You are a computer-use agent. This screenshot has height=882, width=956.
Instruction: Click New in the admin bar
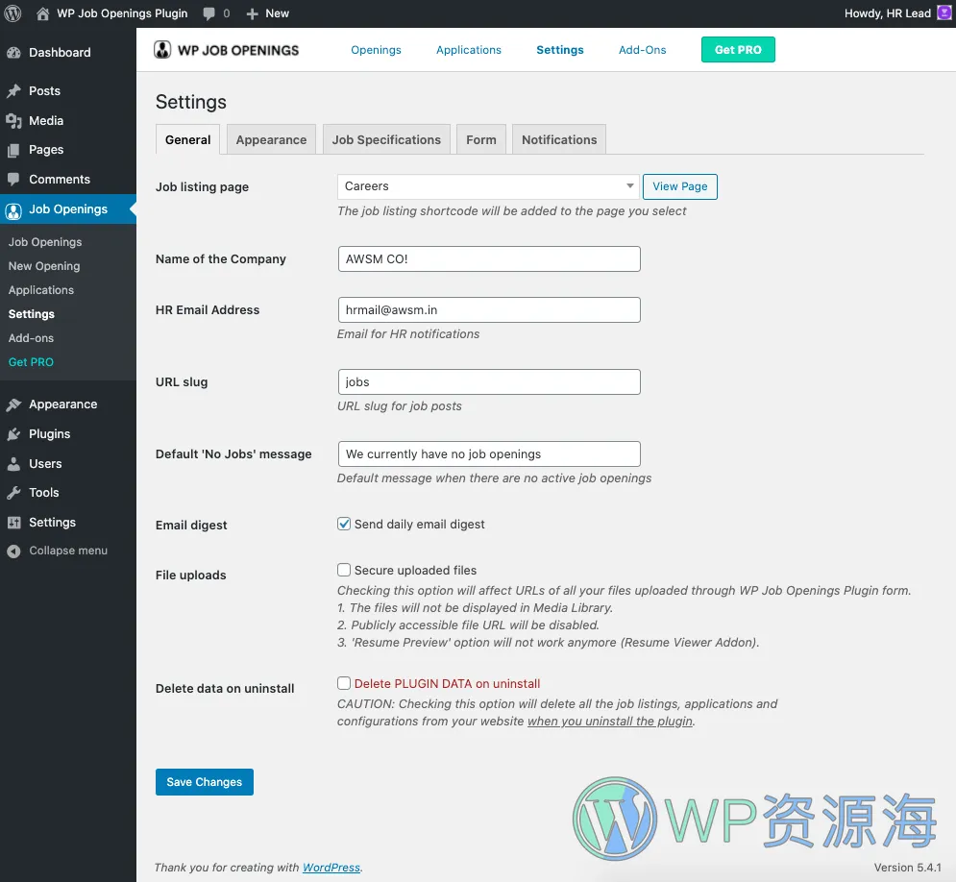click(x=277, y=13)
